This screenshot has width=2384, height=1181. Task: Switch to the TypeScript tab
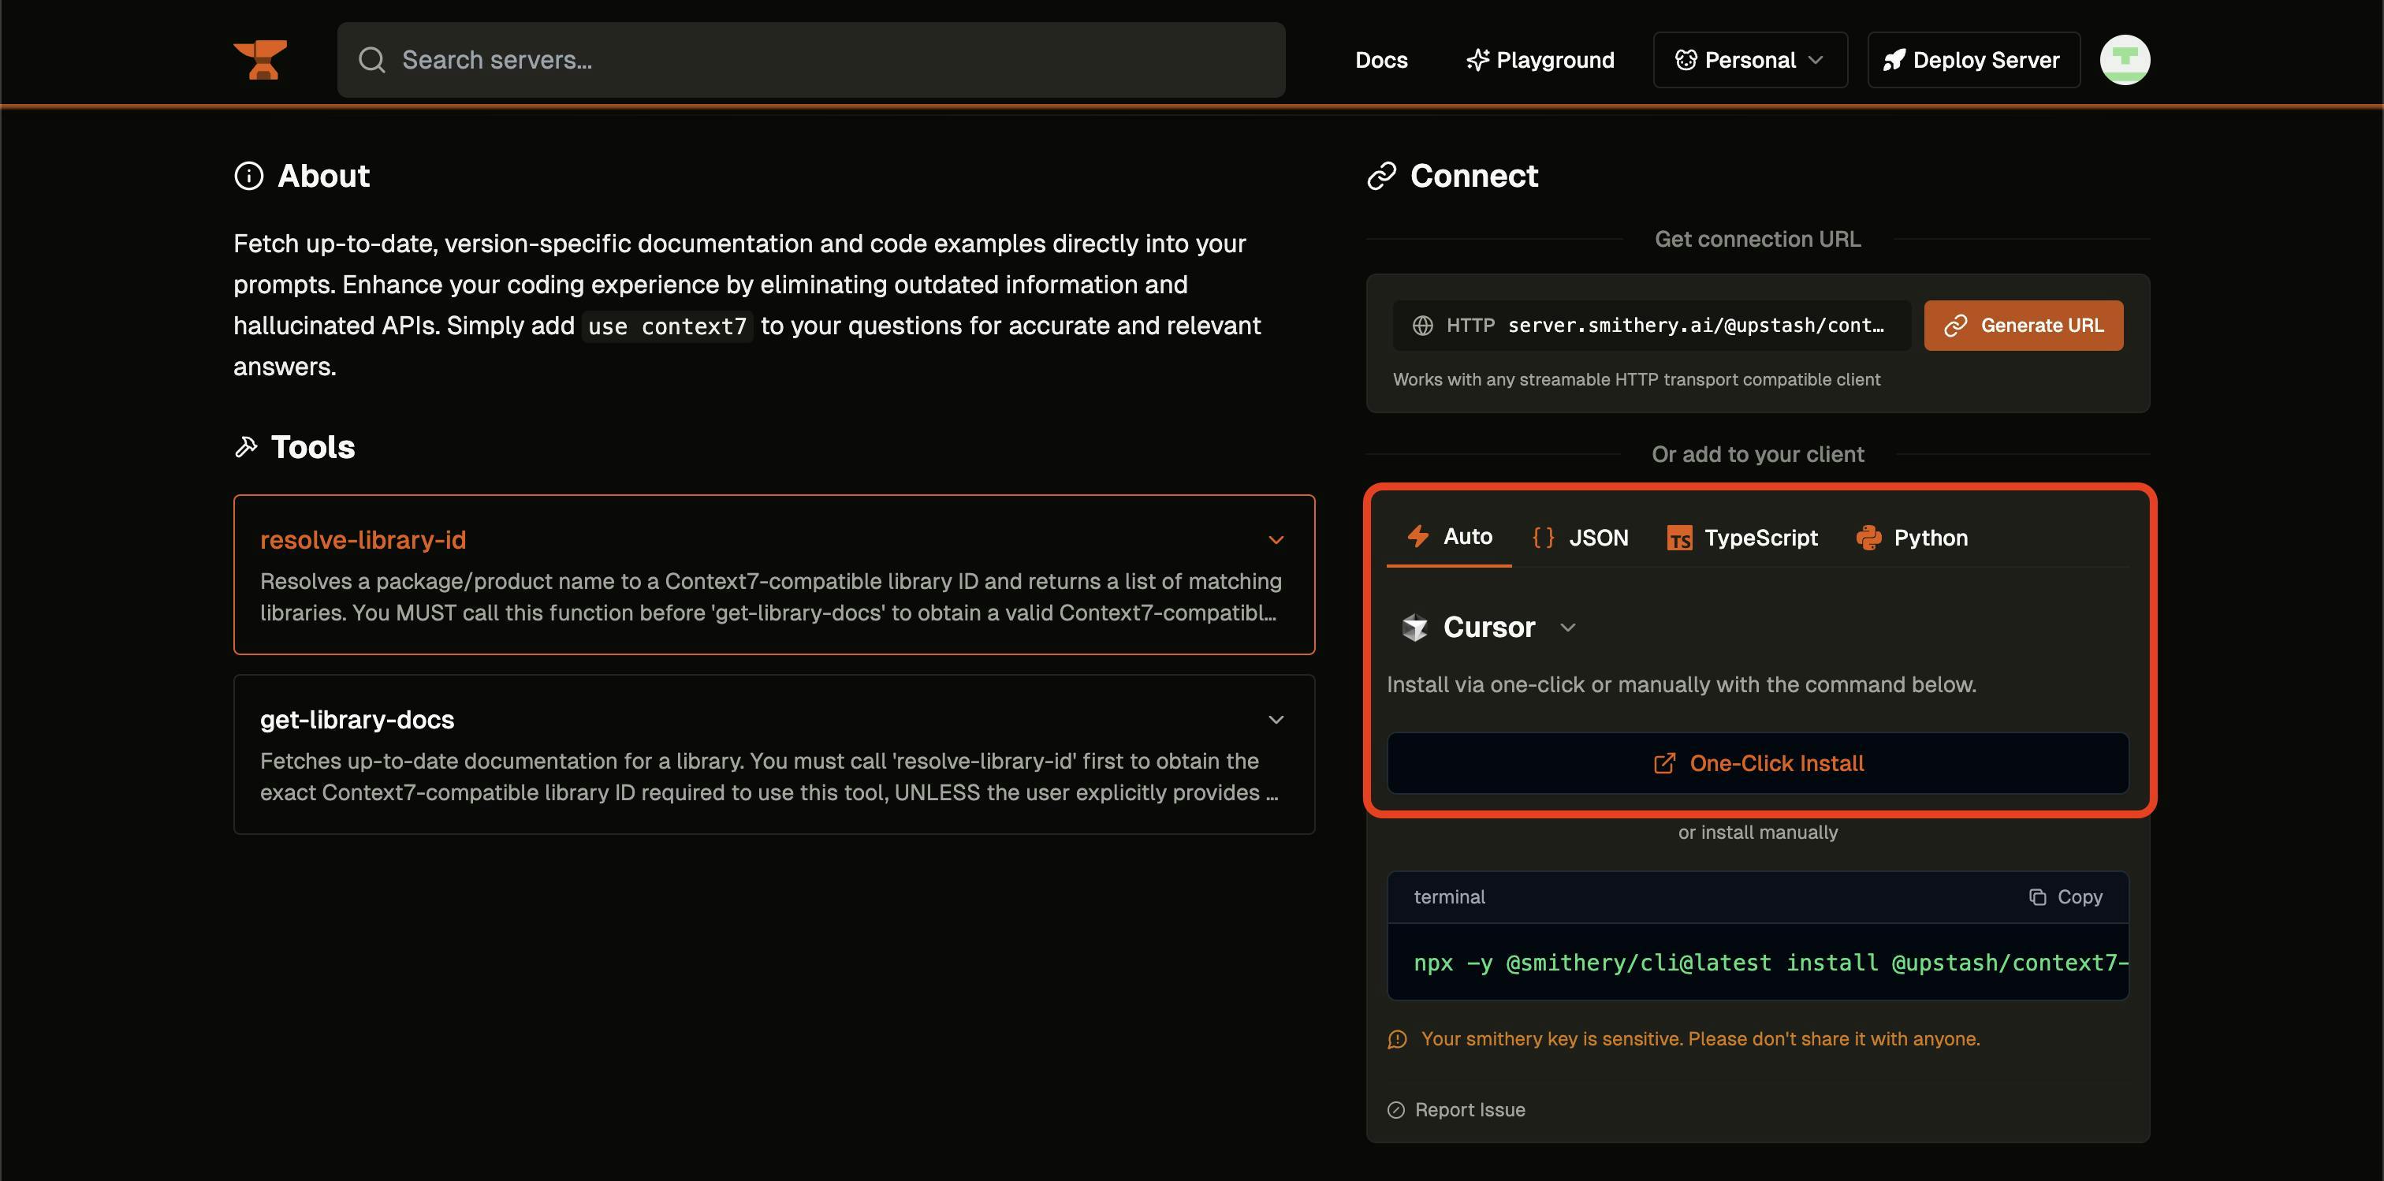[x=1741, y=538]
